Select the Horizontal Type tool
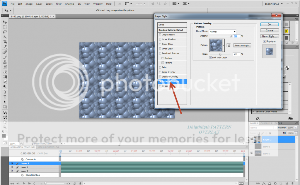This screenshot has height=185, width=300. (x=5, y=97)
